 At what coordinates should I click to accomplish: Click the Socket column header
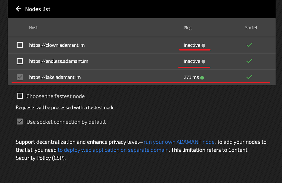[x=251, y=28]
